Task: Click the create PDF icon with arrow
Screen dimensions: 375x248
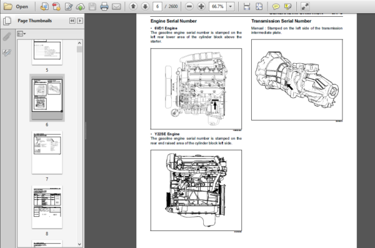Action: click(x=44, y=6)
